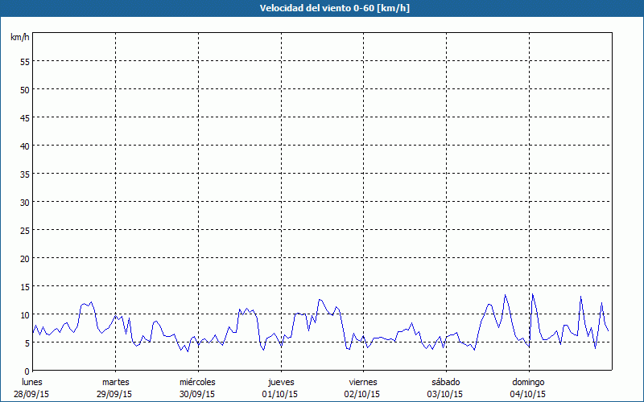Pick the 40 y-axis tick label
The image size is (644, 402).
tap(24, 146)
